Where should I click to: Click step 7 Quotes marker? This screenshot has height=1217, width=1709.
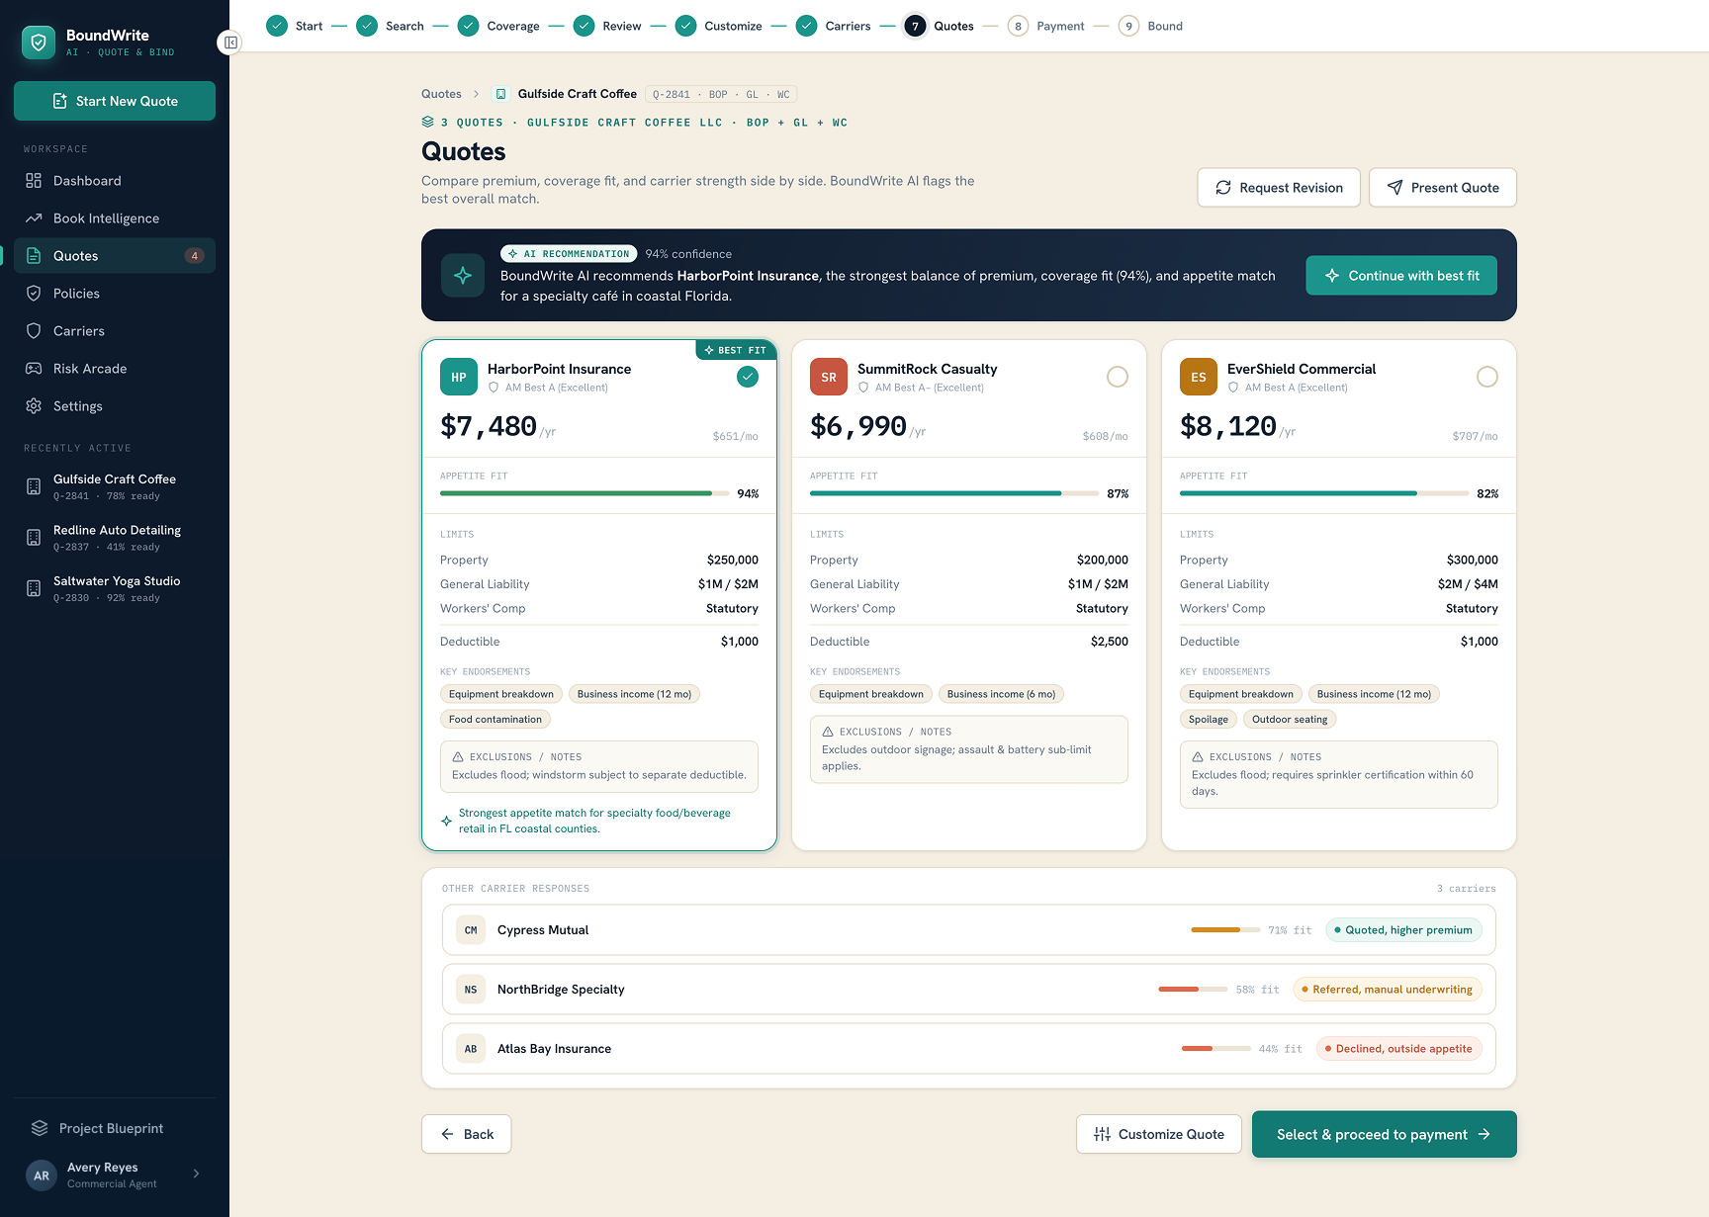click(916, 26)
